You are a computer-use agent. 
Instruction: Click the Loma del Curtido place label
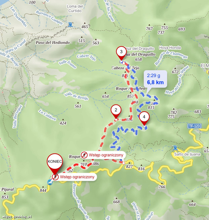[x=75, y=9]
